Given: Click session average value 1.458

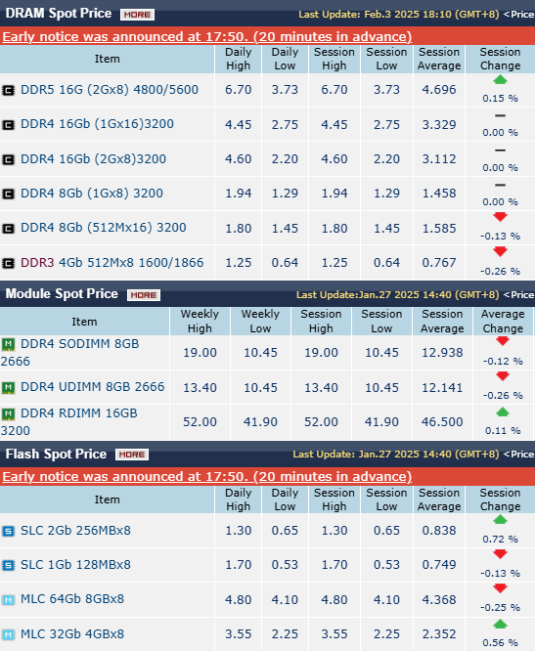Looking at the screenshot, I should pos(439,194).
